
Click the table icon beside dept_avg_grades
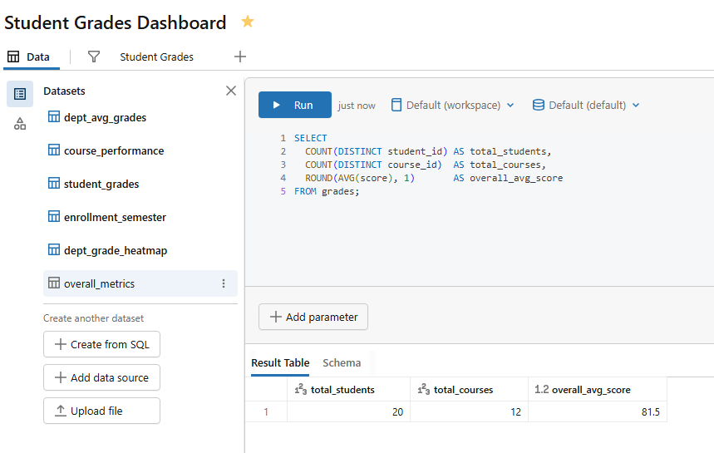(54, 116)
